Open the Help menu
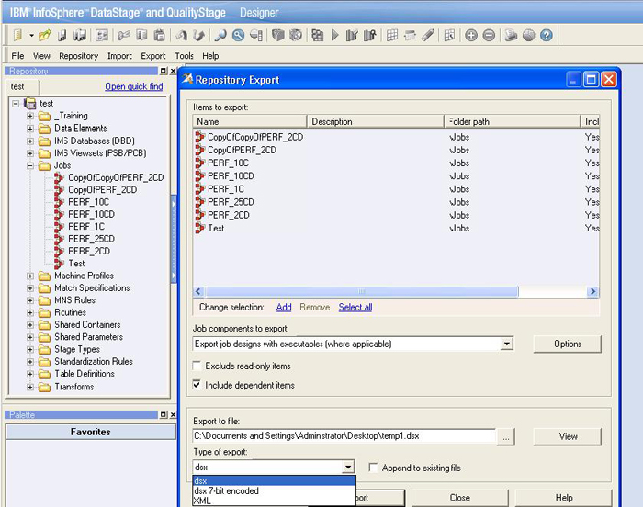Screen dimensions: 643x507 (x=210, y=56)
